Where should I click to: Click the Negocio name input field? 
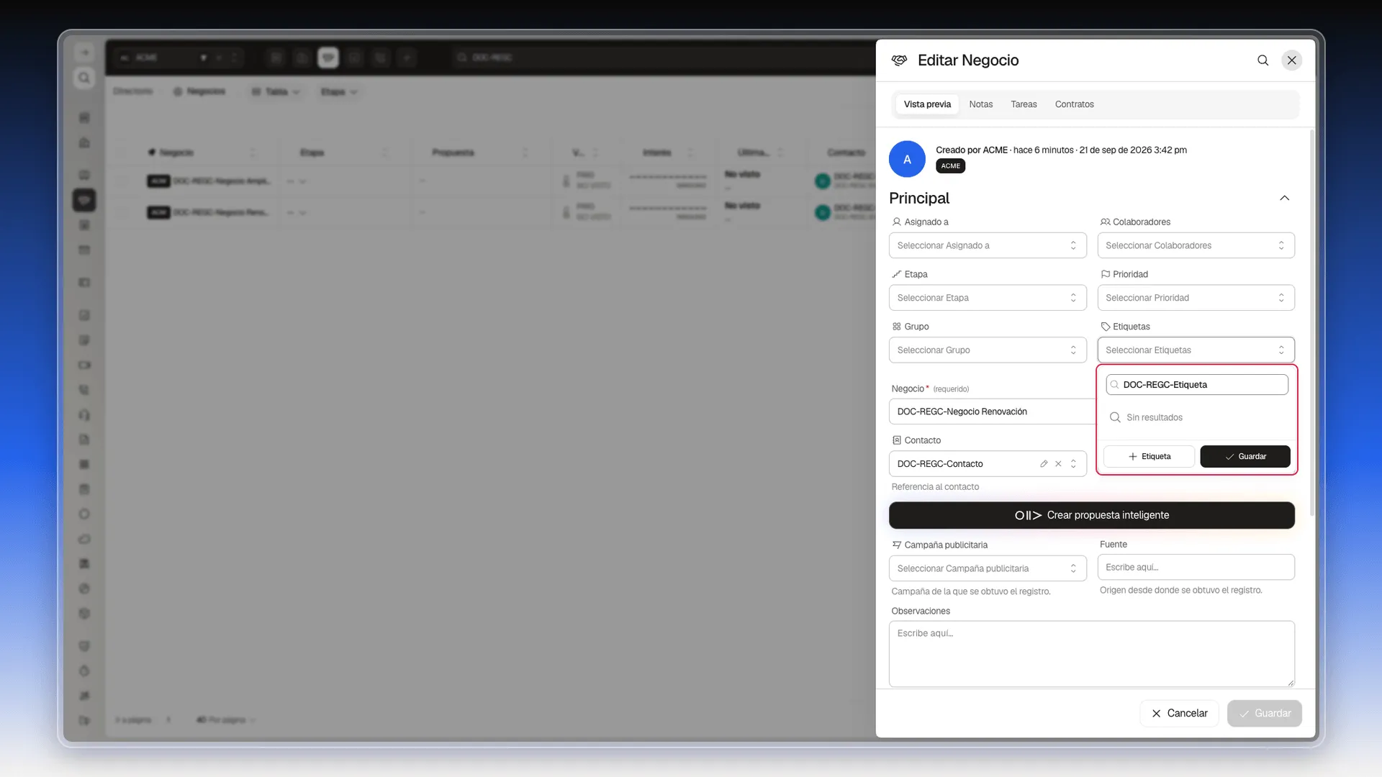992,412
